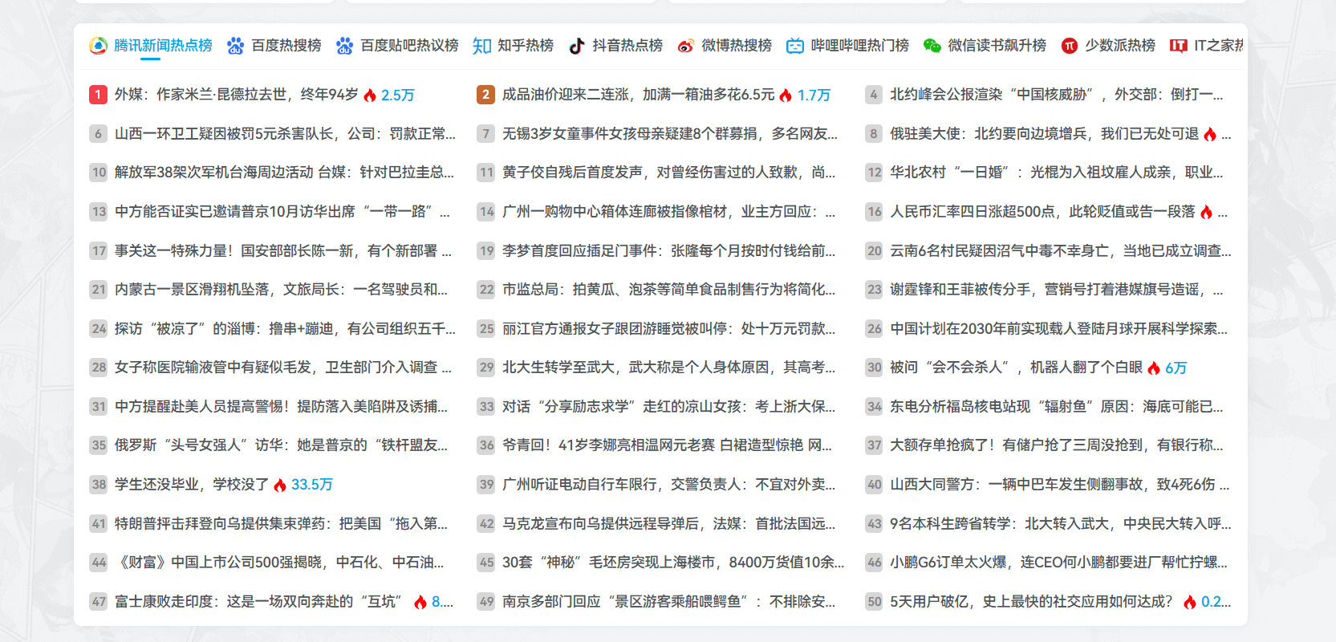Switch to the 百度贴吧热议榜 tab
This screenshot has width=1336, height=642.
408,46
